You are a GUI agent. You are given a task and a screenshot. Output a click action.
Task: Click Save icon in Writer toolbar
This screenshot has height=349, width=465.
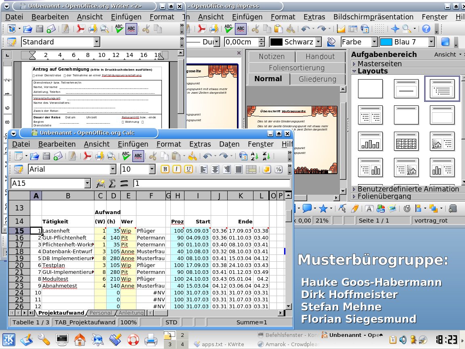pos(40,29)
